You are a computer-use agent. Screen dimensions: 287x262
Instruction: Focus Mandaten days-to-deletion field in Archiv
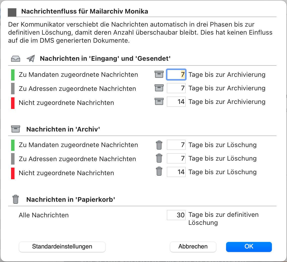point(176,145)
